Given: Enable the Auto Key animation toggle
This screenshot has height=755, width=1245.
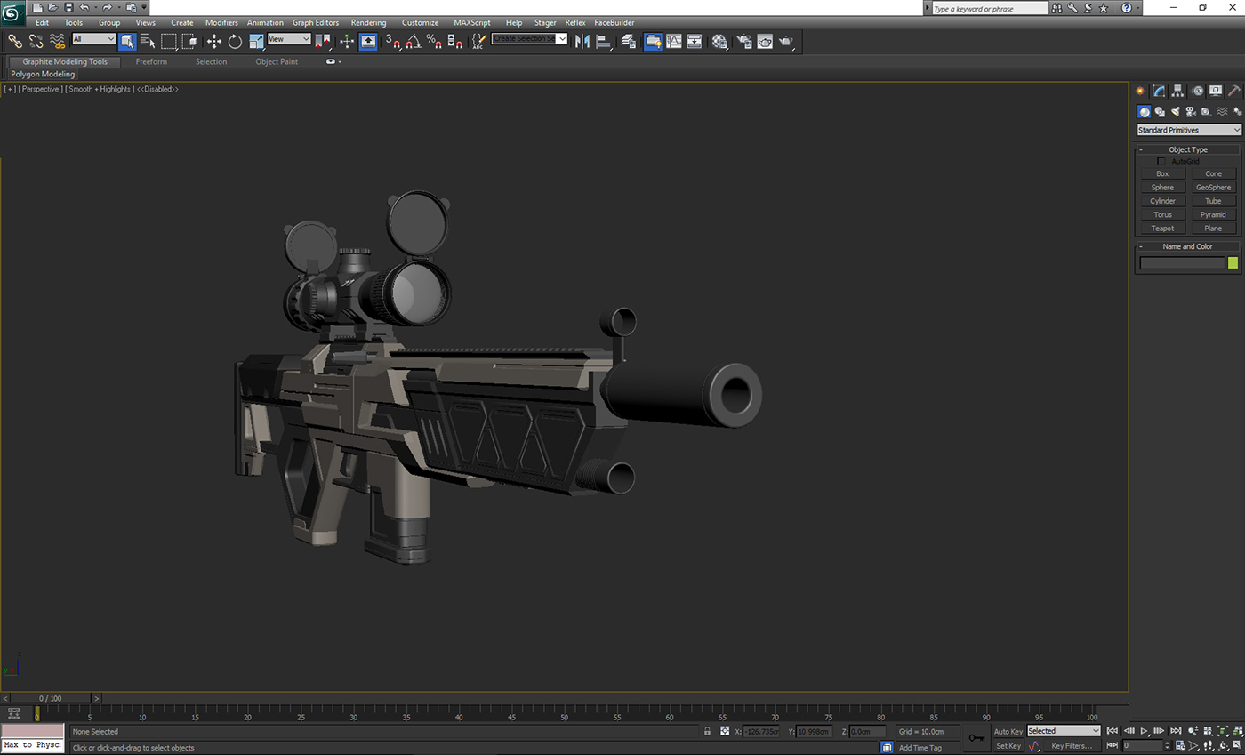Looking at the screenshot, I should point(1008,731).
